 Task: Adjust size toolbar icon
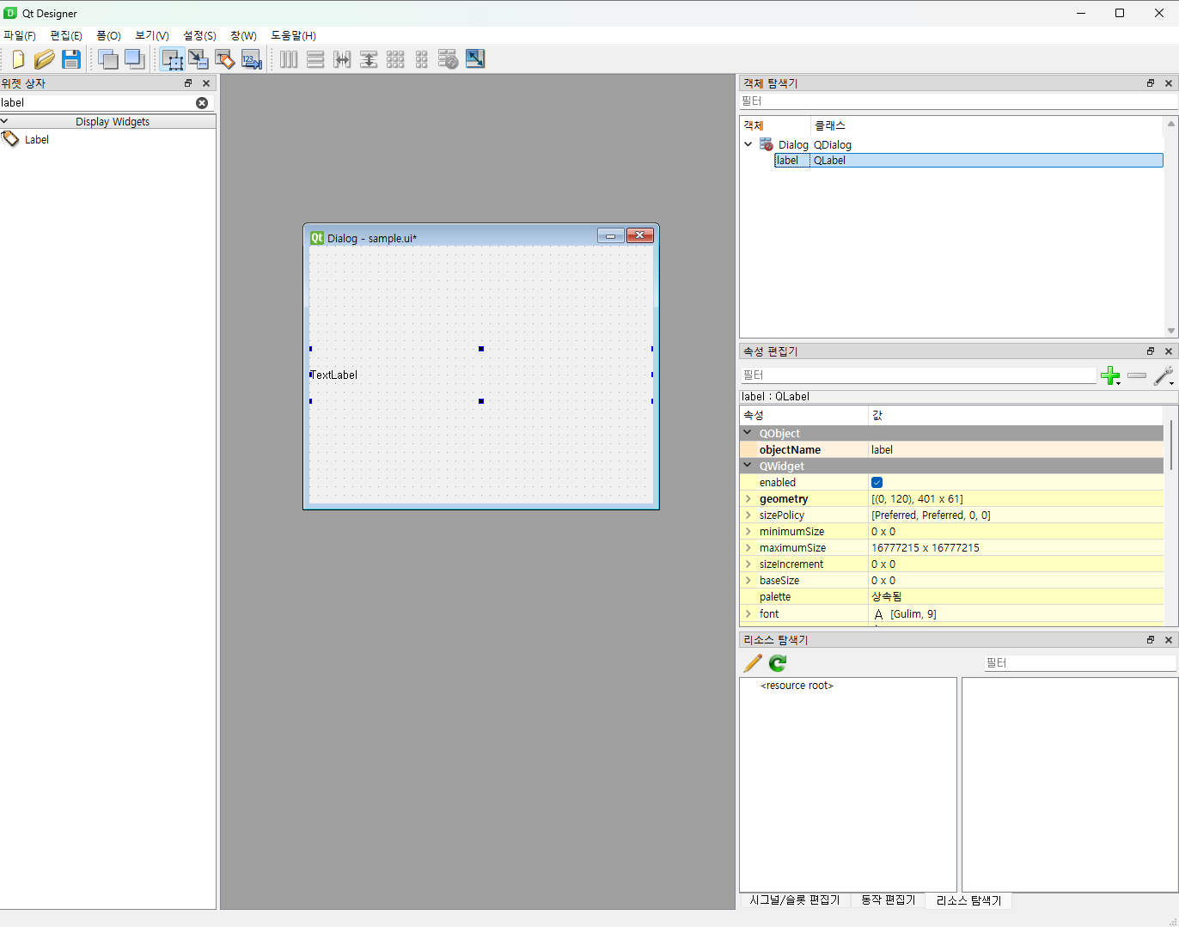[x=475, y=58]
